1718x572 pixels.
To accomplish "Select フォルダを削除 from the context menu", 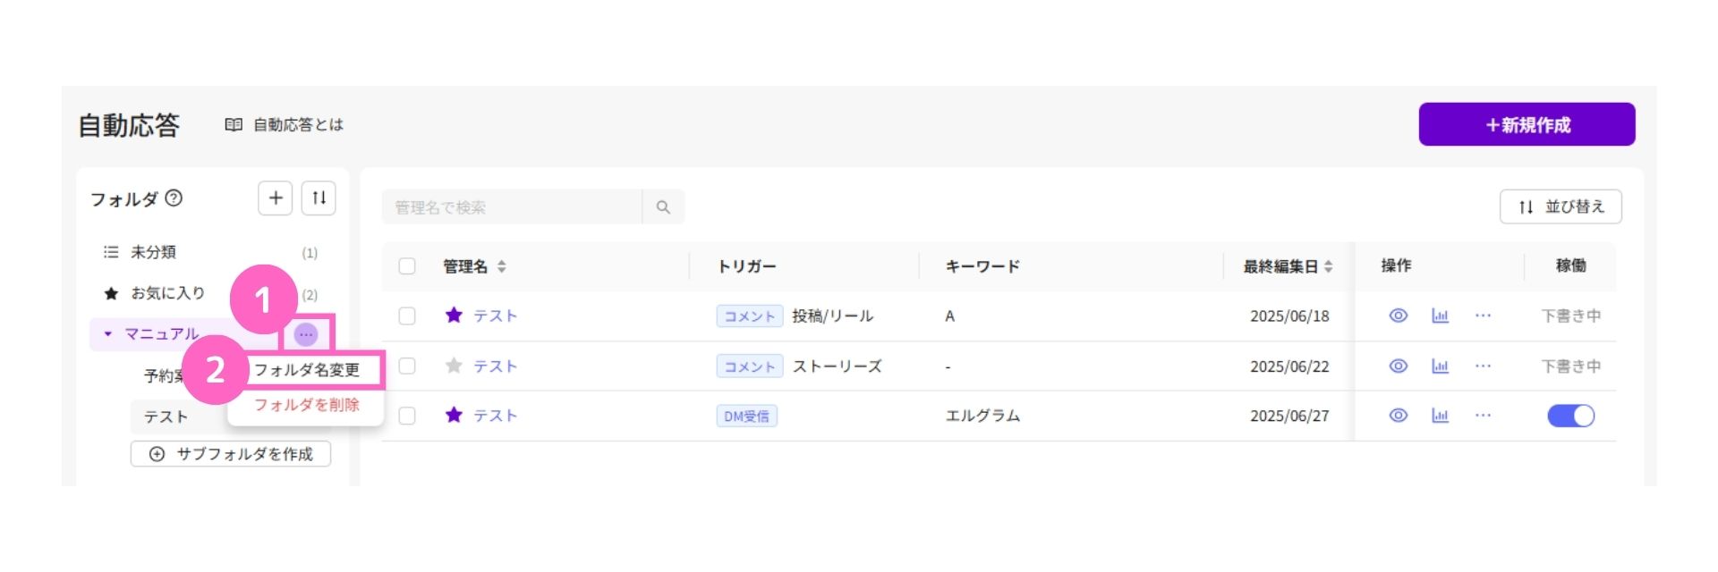I will click(307, 405).
